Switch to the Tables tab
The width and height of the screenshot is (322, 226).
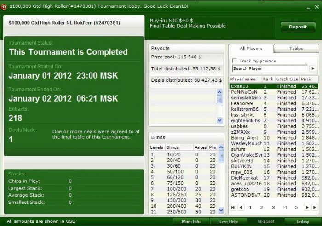pos(296,49)
